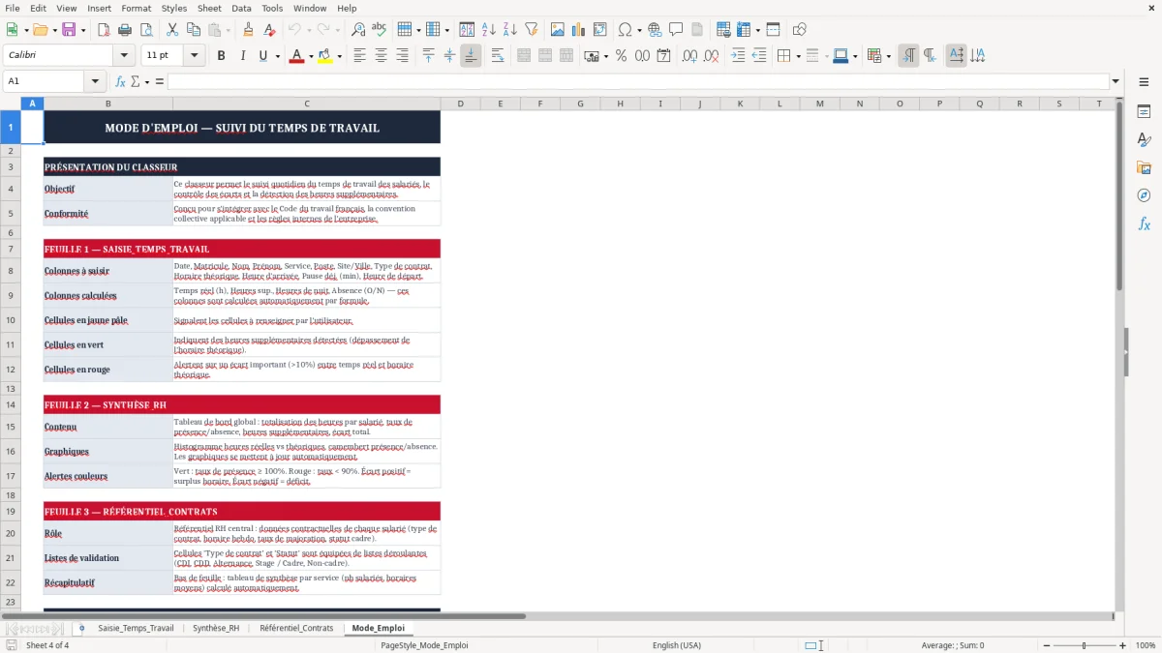Click the 100% zoom level
This screenshot has height=653, width=1162.
pyautogui.click(x=1146, y=645)
